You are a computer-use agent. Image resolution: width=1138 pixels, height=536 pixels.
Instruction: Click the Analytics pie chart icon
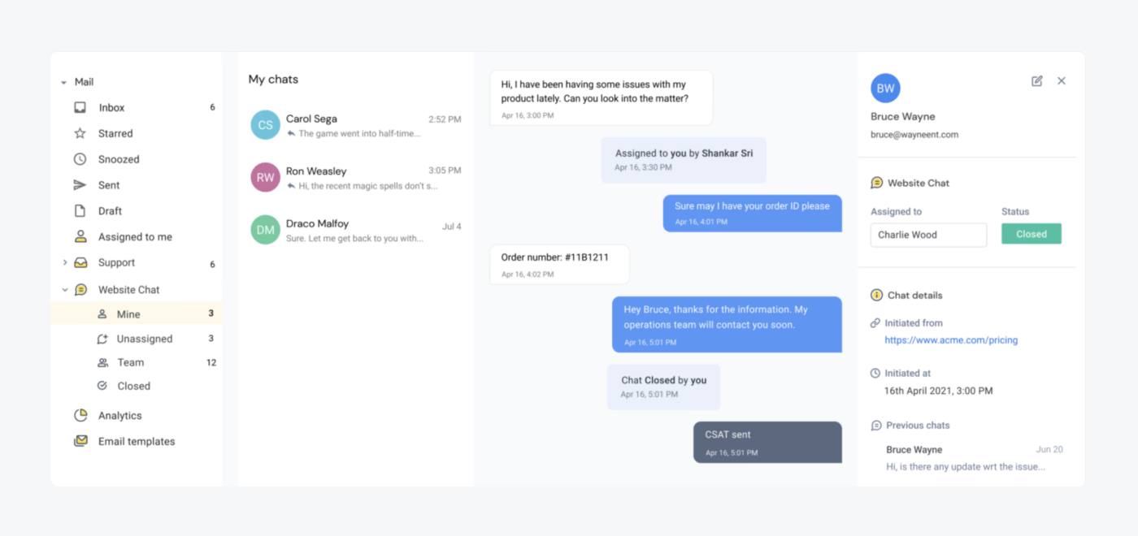pyautogui.click(x=80, y=415)
